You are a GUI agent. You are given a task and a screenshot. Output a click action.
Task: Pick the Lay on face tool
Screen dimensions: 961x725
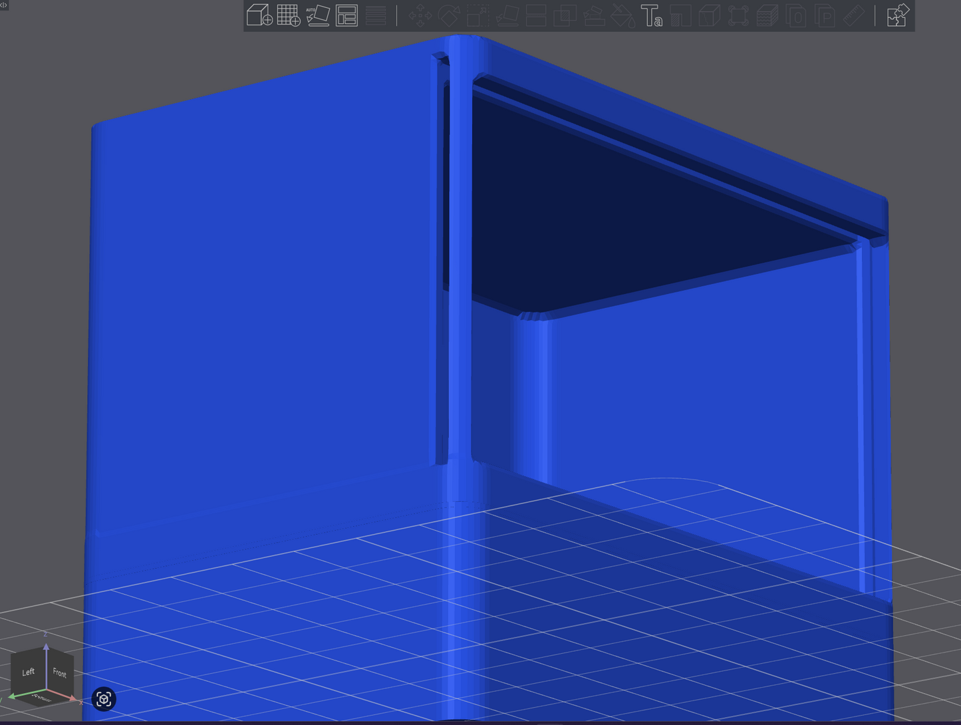507,16
